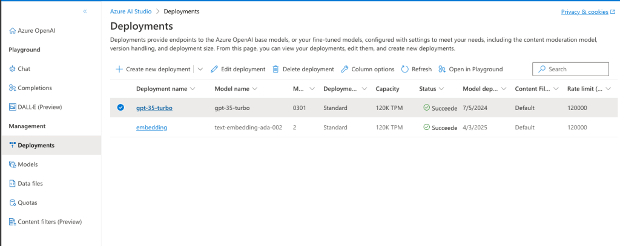620x246 pixels.
Task: Uncheck the gpt-35-turbo row selection circle
Action: click(120, 108)
